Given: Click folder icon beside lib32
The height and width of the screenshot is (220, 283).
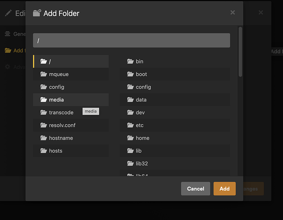Looking at the screenshot, I should point(130,163).
